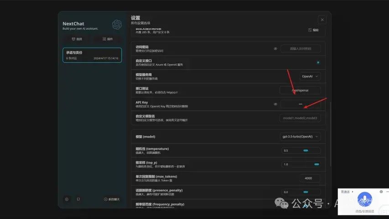Click the settings page vertical scrollbar
389x219 pixels.
click(x=330, y=134)
